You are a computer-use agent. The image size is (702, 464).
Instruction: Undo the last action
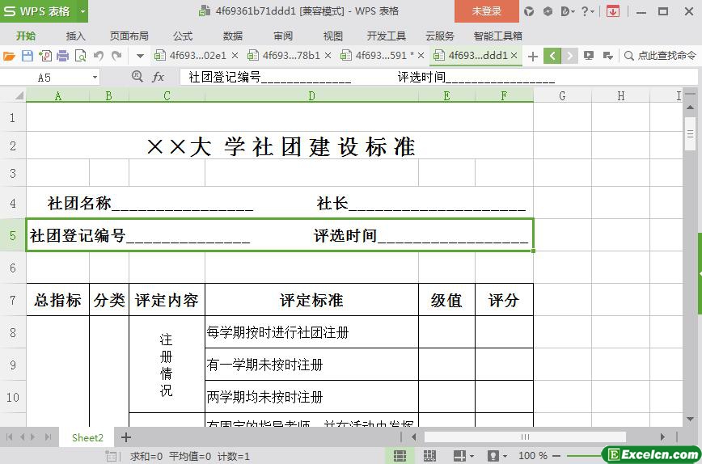(99, 56)
